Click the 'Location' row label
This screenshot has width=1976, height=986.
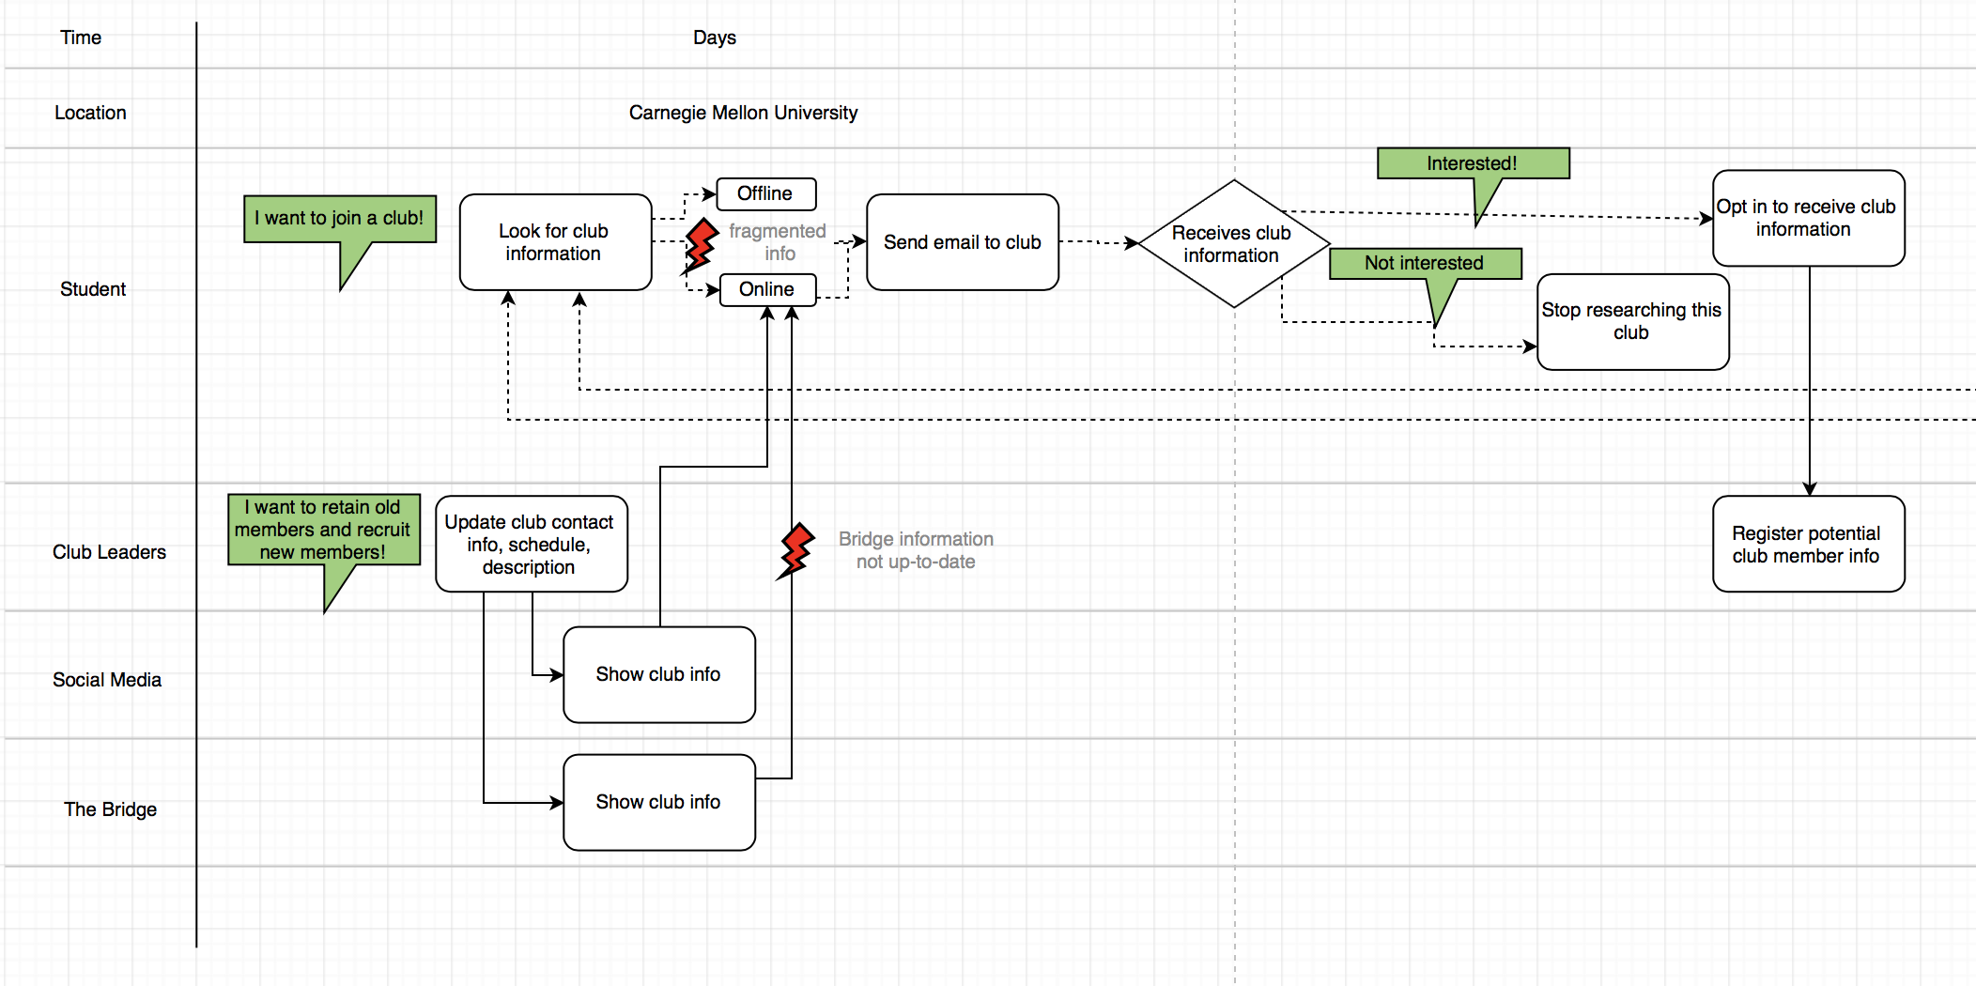[90, 113]
